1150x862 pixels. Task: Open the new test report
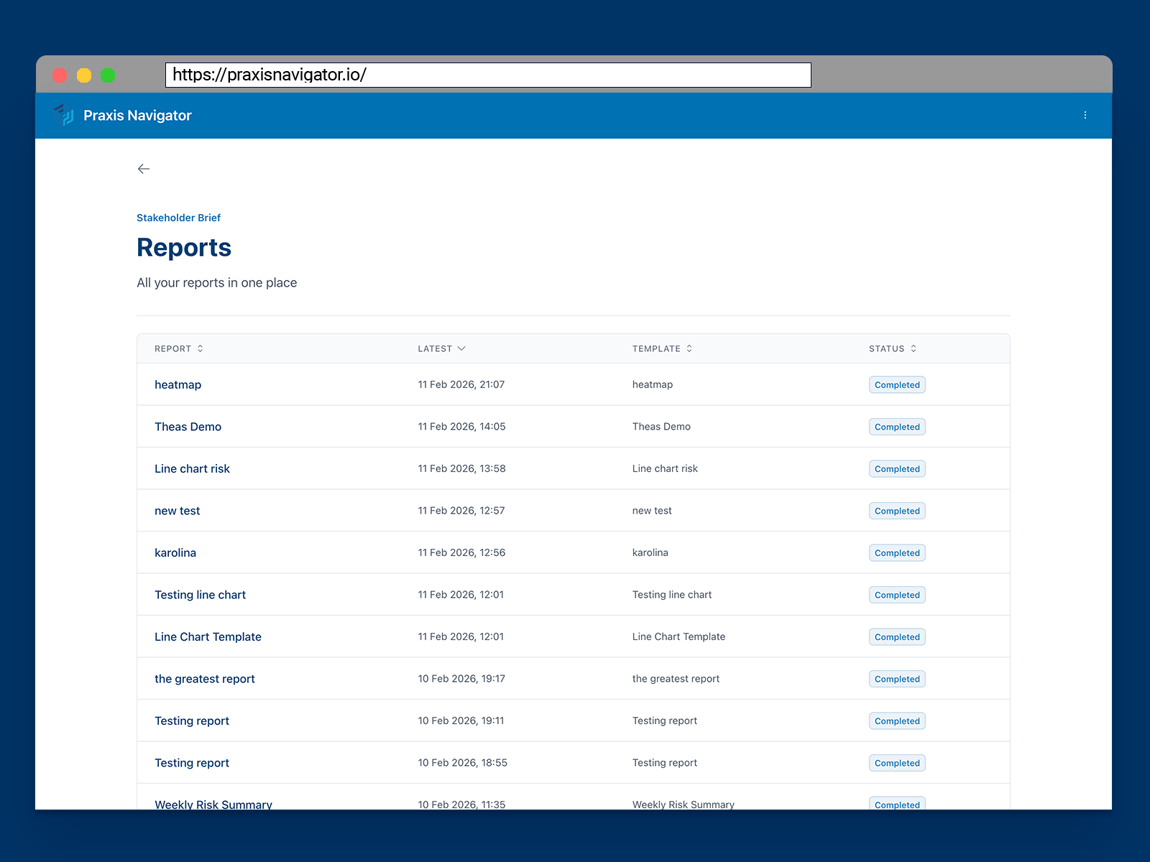177,510
